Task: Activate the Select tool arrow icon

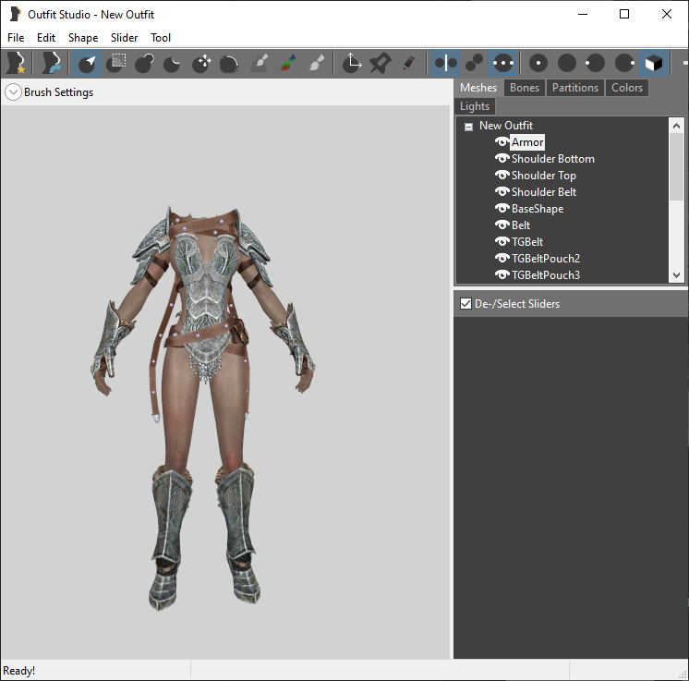Action: [87, 63]
